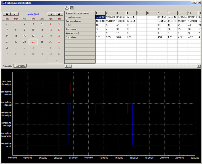Switch to the Recherche tab
The height and width of the screenshot is (164, 202).
20,66
